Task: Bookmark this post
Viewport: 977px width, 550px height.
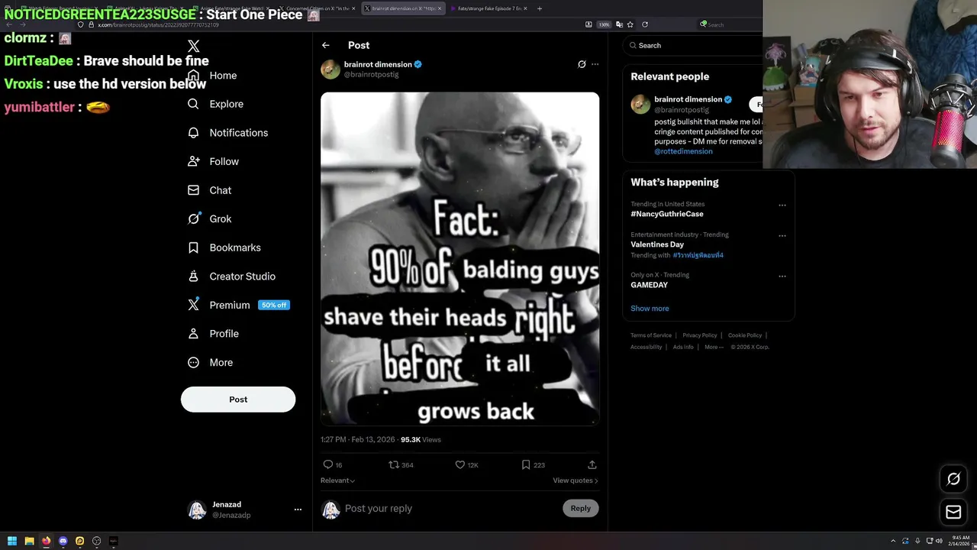Action: pos(526,464)
